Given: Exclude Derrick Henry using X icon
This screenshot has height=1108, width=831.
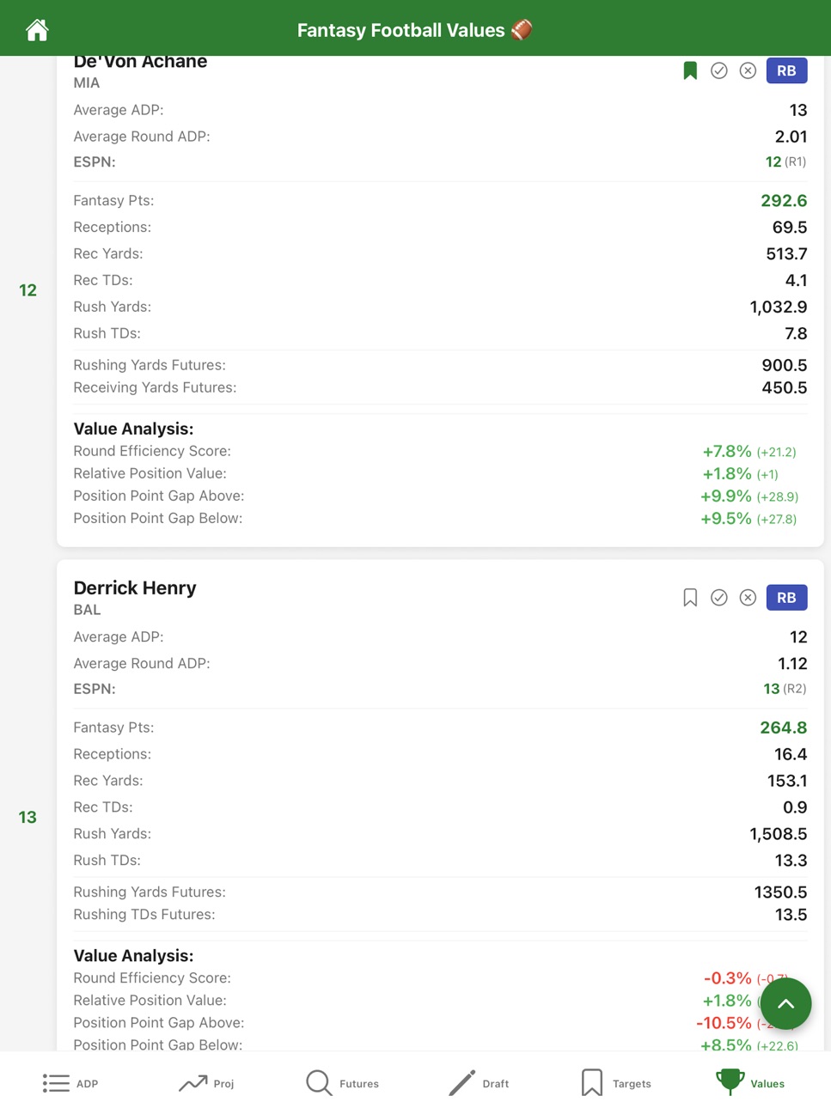Looking at the screenshot, I should tap(748, 598).
